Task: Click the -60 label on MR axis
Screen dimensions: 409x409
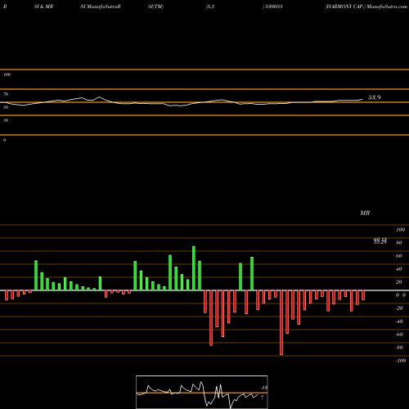Action: click(399, 335)
